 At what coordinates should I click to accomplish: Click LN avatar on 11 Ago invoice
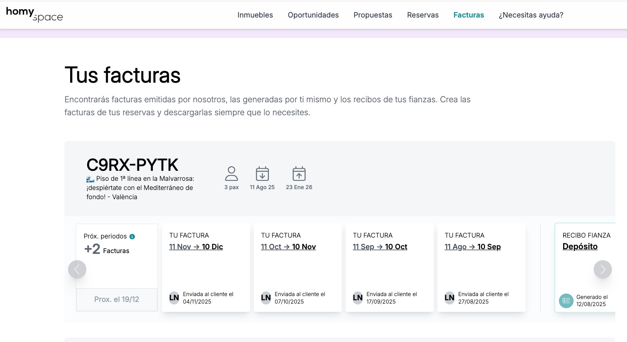coord(449,298)
